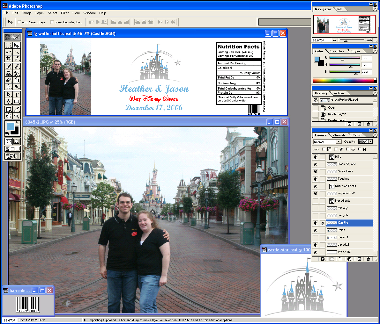Select the Clone Stamp tool
Image resolution: width=380 pixels, height=324 pixels.
(9, 73)
